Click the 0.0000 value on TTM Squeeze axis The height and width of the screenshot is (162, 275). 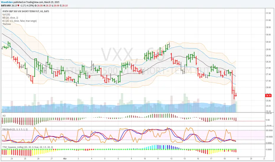(x=269, y=149)
